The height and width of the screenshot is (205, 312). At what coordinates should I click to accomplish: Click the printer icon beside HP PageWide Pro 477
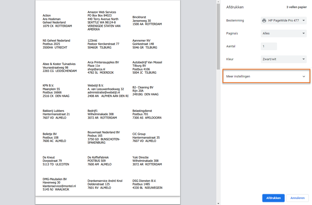coord(264,21)
